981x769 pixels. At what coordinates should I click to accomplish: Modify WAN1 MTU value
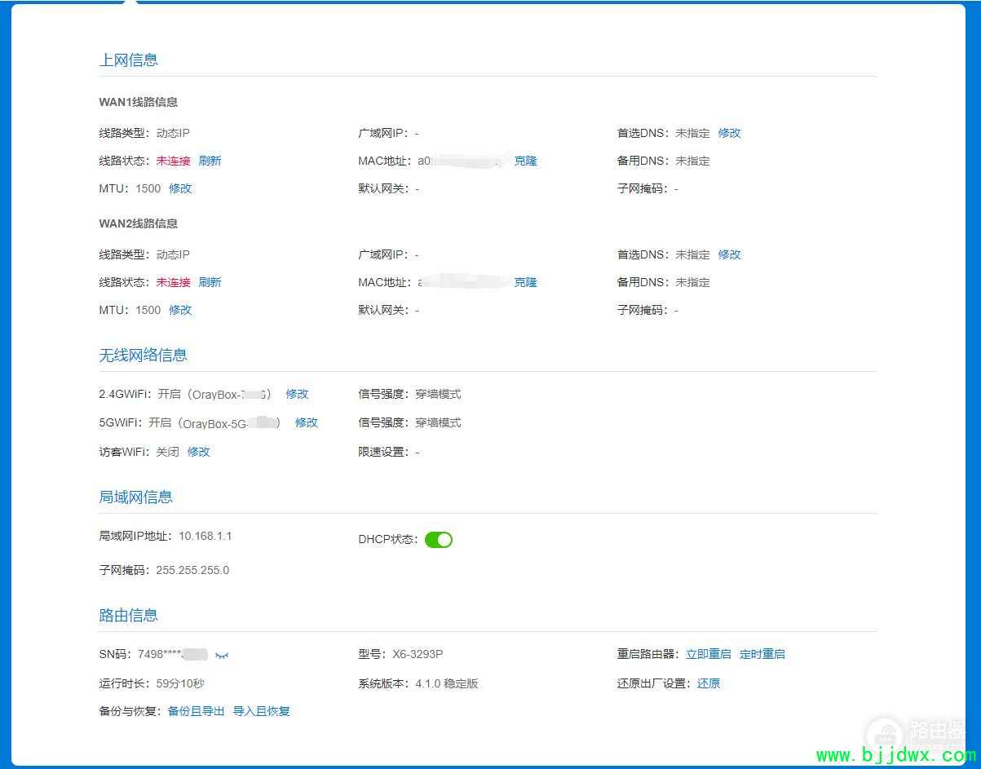pyautogui.click(x=180, y=188)
